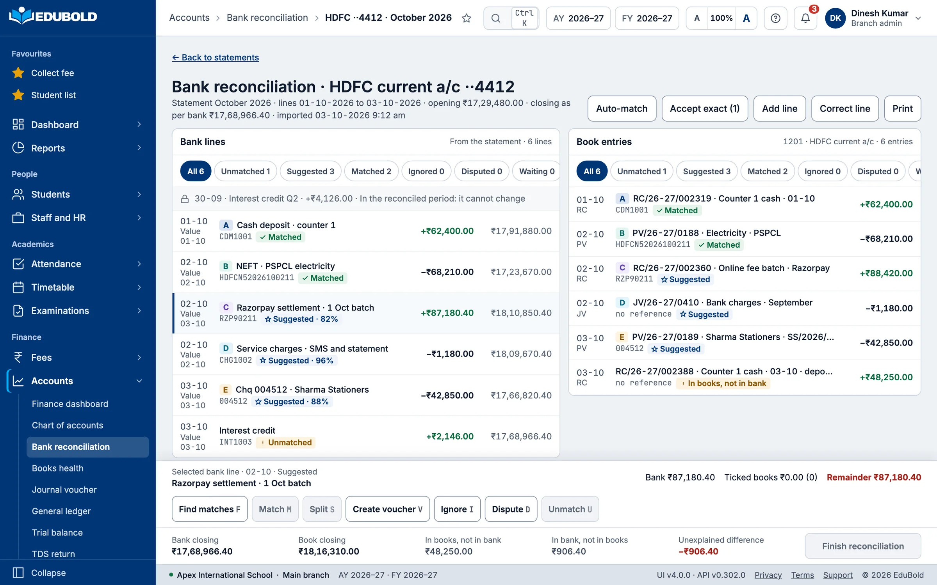The image size is (937, 585).
Task: Click the EduBold logo
Action: point(53,16)
